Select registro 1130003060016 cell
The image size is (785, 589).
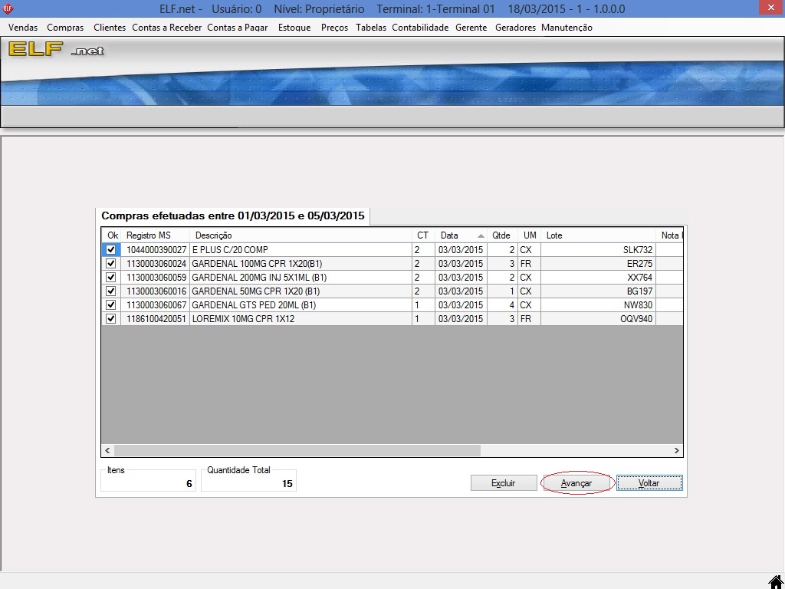(x=156, y=291)
